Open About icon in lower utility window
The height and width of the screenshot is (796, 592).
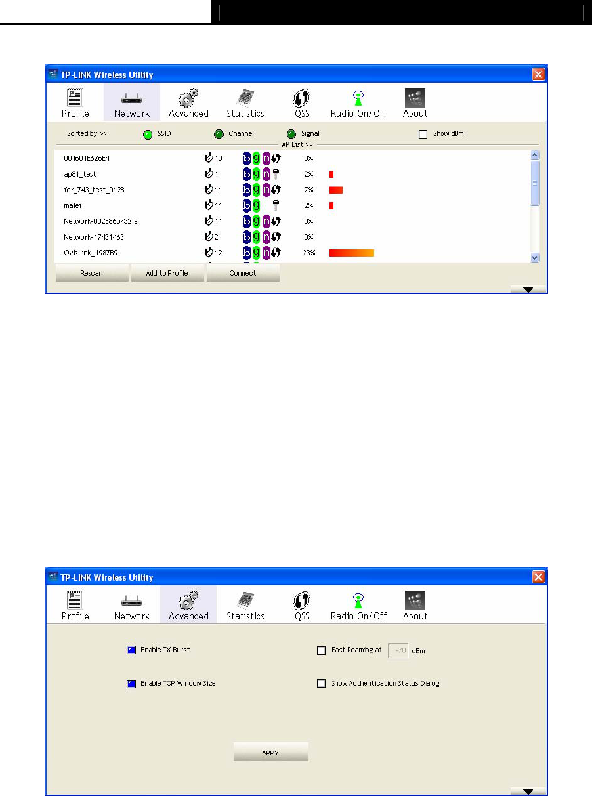(x=415, y=606)
